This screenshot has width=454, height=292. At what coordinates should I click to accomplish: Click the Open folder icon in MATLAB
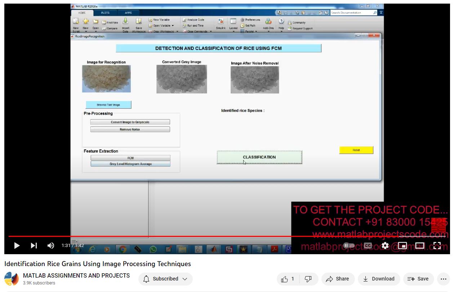click(x=95, y=22)
